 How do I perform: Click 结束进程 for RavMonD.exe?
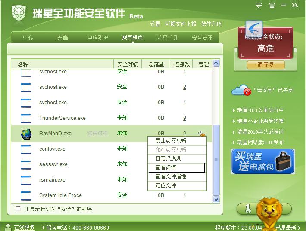tap(97, 133)
